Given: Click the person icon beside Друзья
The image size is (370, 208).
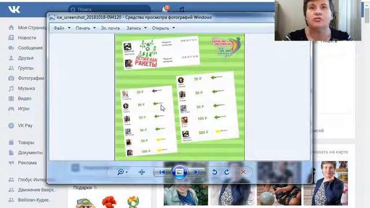Looking at the screenshot, I should (11, 58).
